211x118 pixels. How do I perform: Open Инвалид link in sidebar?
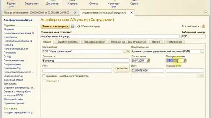[x=9, y=45]
